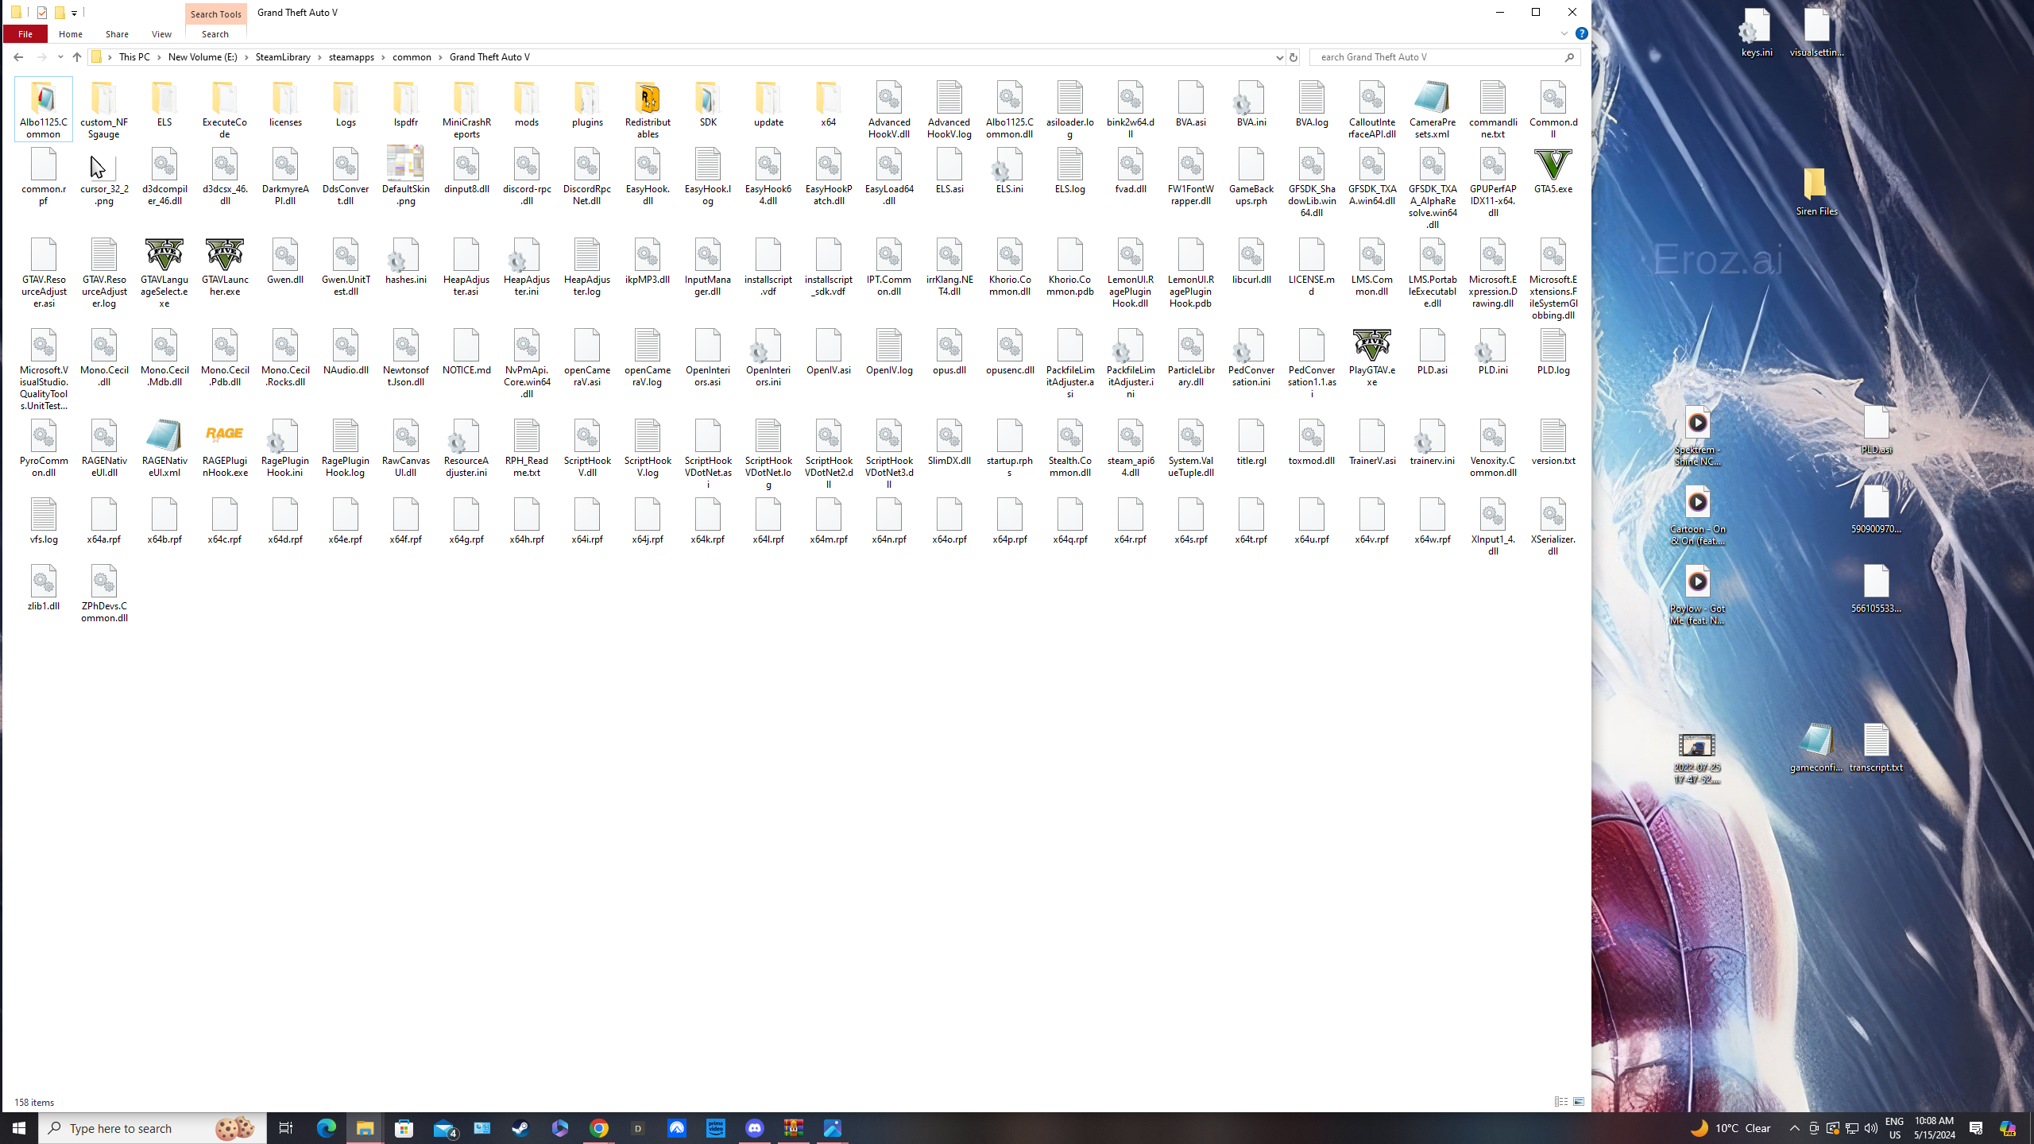
Task: Click the refresh button near address bar
Action: (x=1293, y=57)
